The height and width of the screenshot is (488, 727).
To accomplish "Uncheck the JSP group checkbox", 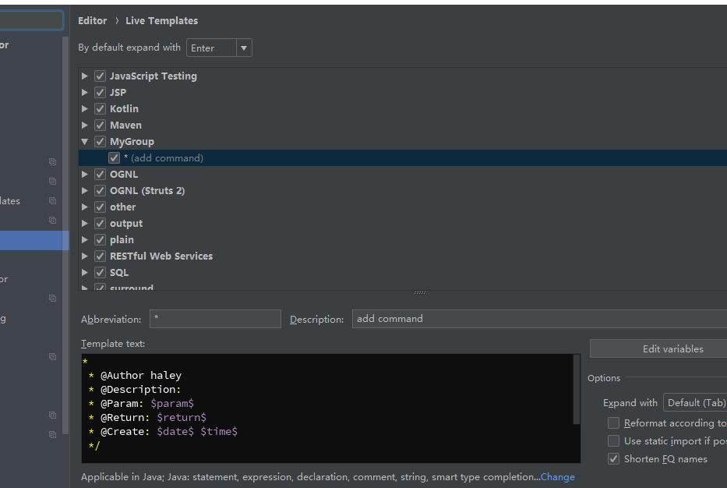I will coord(100,92).
